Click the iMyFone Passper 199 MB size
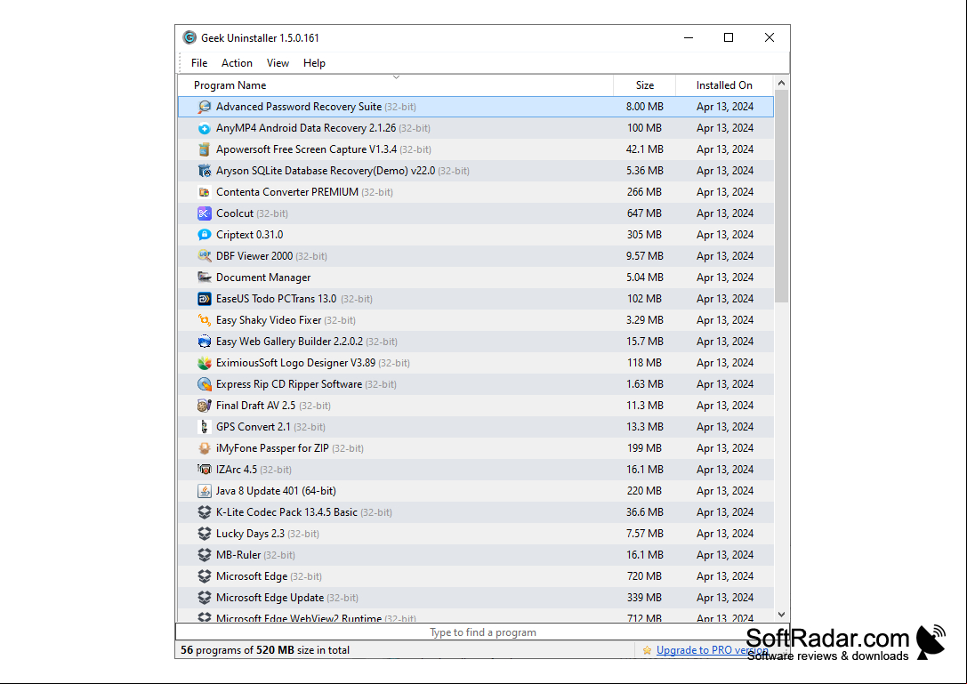 [x=644, y=448]
